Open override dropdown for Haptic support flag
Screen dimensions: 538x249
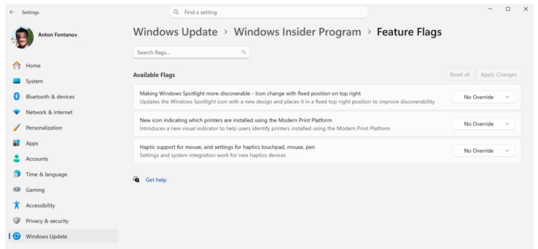tap(484, 151)
